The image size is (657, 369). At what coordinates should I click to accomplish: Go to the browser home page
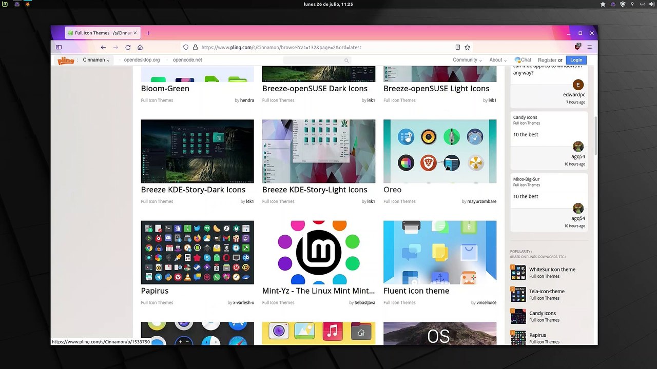(140, 47)
